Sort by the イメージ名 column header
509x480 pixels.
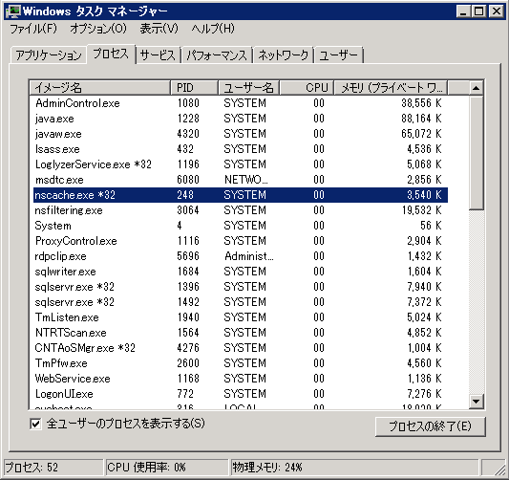100,88
